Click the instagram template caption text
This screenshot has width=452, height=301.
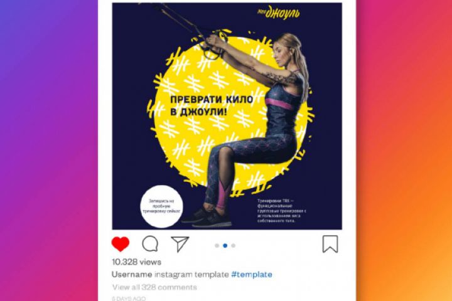click(x=191, y=274)
